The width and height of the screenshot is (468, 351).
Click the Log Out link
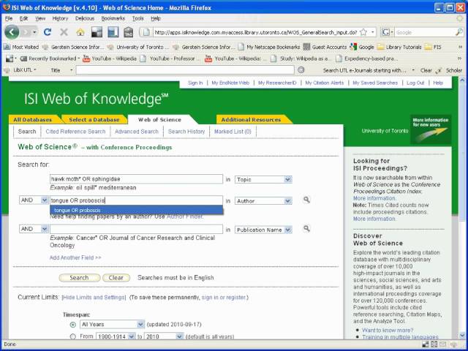point(415,83)
